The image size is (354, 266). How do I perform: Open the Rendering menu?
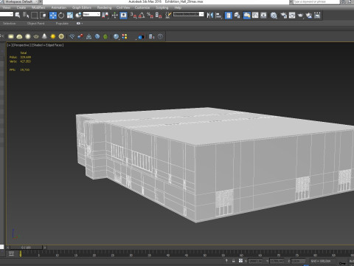tap(104, 7)
